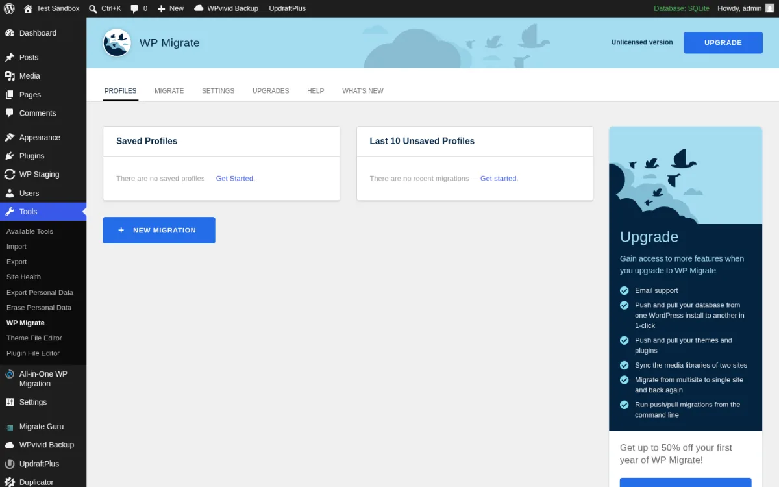Open Export submenu item
Viewport: 779px width, 487px height.
(x=16, y=262)
